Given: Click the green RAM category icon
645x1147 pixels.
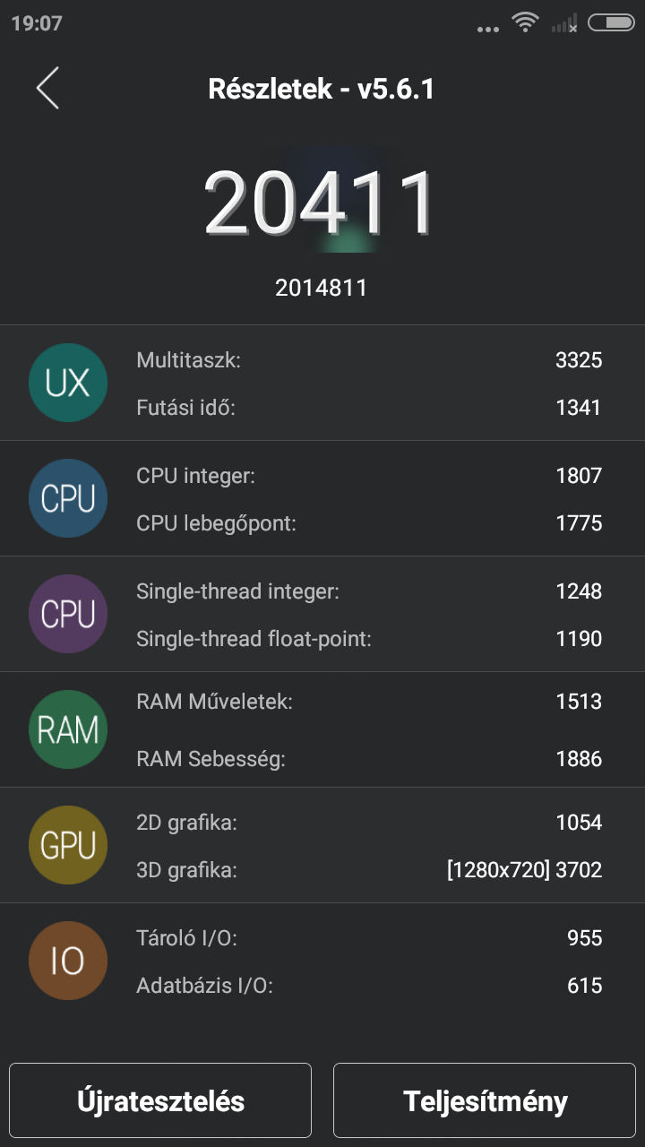Looking at the screenshot, I should (68, 730).
